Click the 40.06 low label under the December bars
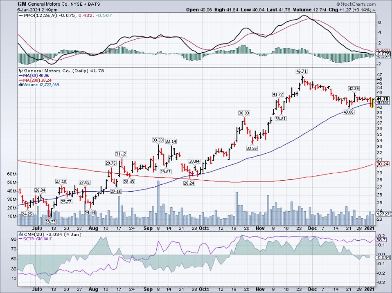The width and height of the screenshot is (392, 293). [348, 112]
